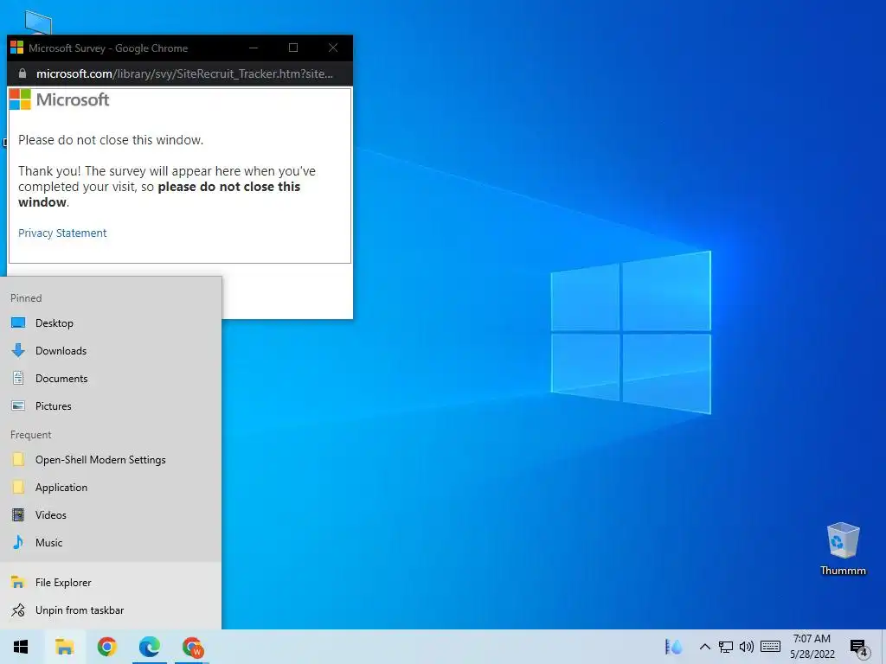Viewport: 886px width, 664px height.
Task: Launch Google Chrome from taskbar
Action: pyautogui.click(x=106, y=647)
